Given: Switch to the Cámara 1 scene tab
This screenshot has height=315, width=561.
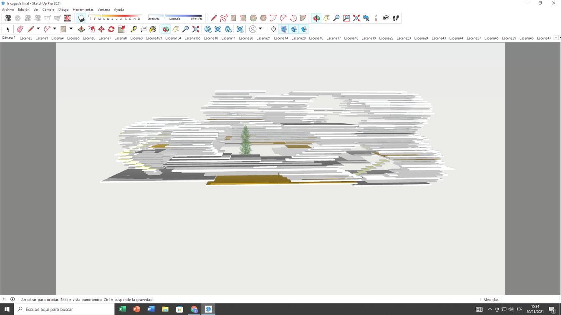Looking at the screenshot, I should coord(9,38).
